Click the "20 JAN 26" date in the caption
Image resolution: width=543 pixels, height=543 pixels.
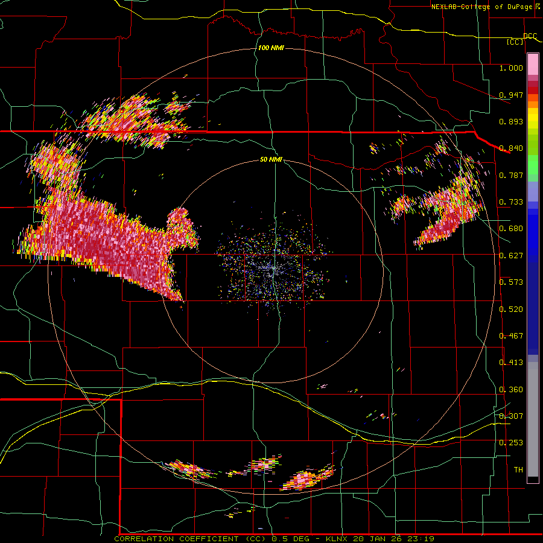376,539
